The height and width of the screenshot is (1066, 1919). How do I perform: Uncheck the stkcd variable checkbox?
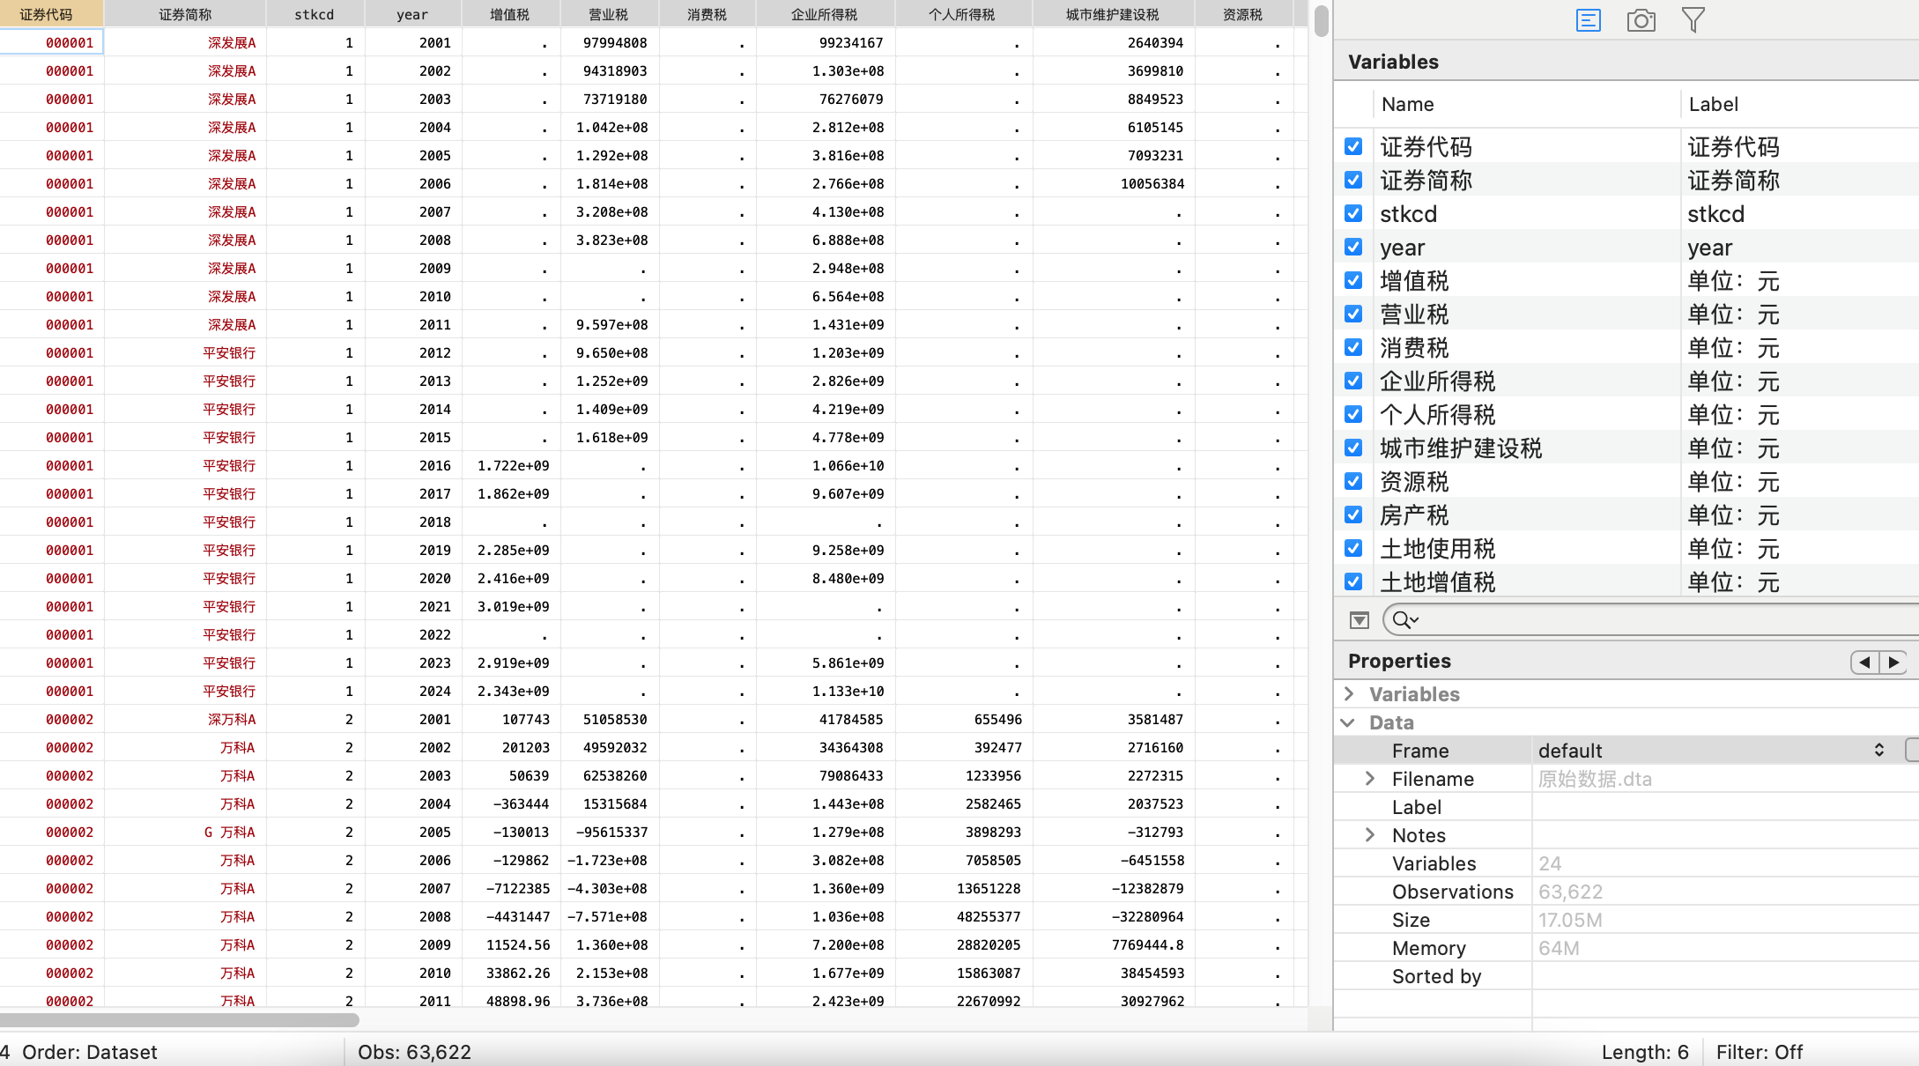(x=1353, y=214)
